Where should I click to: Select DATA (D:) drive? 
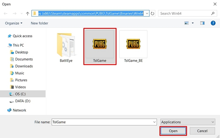pyautogui.click(x=20, y=101)
